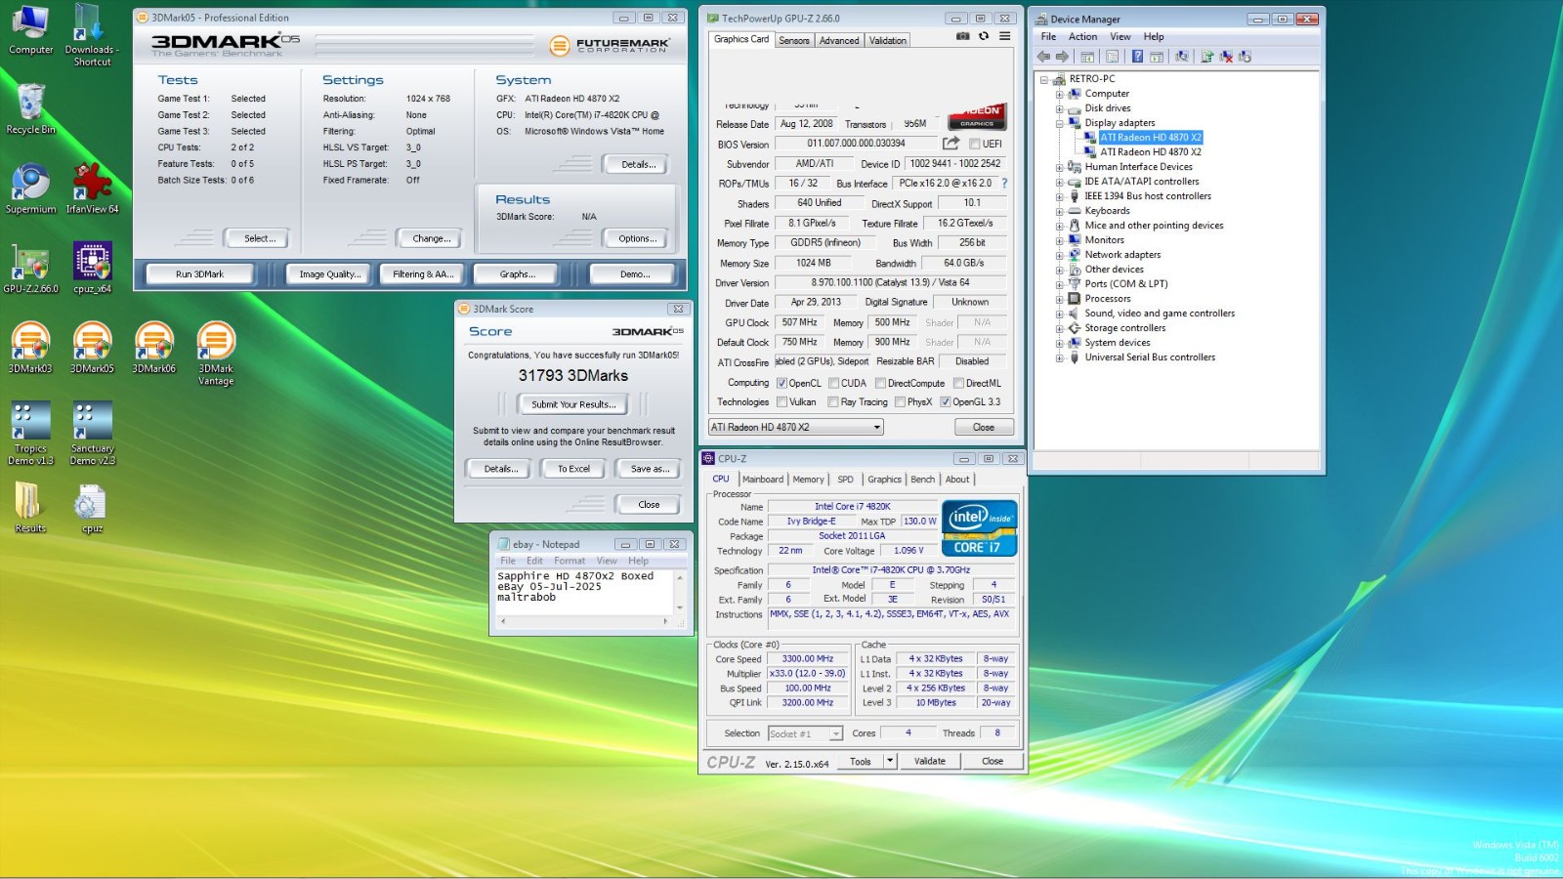Select the Results folder icon
Viewport: 1563px width, 879px height.
coord(31,508)
